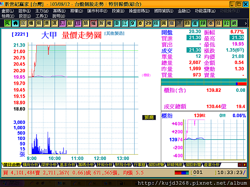Open the 檢視(V) menu

pyautogui.click(x=8, y=16)
